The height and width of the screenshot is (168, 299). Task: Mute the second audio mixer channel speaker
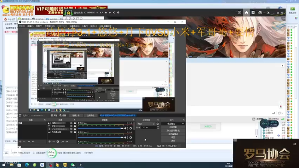(126, 137)
